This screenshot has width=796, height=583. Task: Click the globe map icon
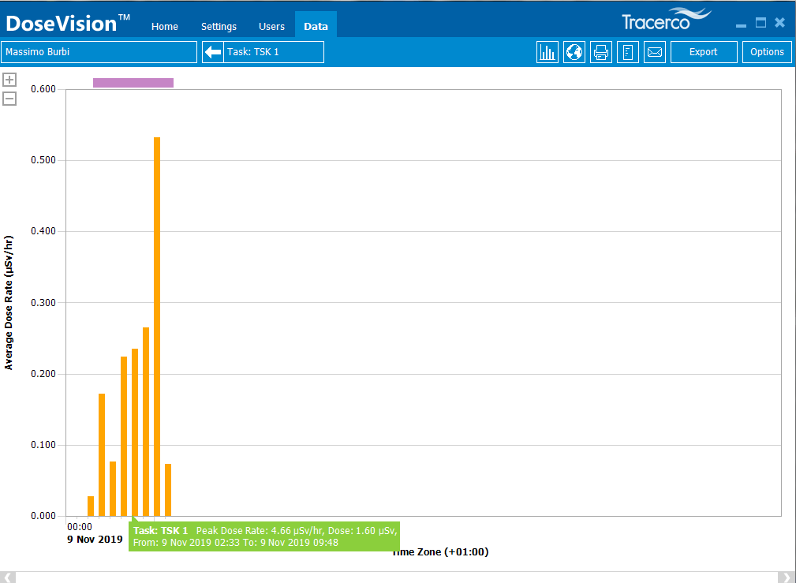click(x=574, y=52)
